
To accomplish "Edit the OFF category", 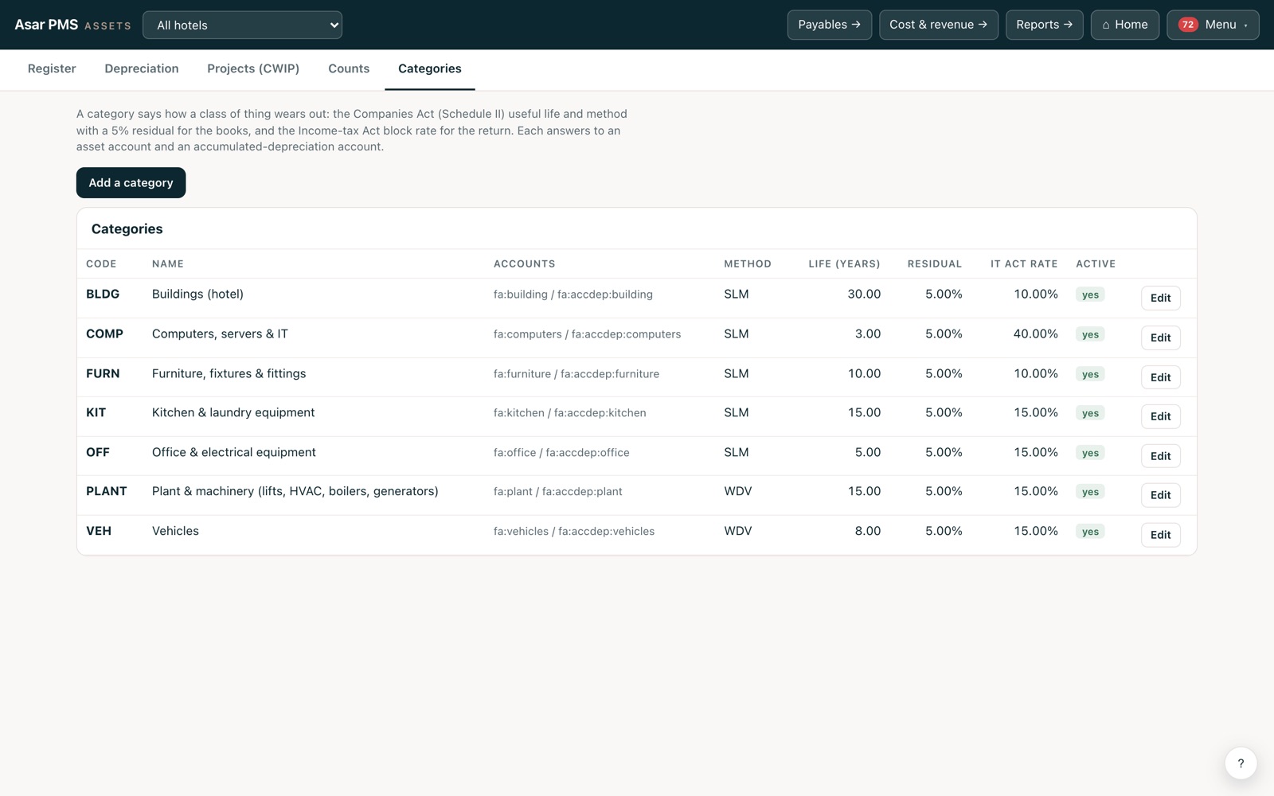I will [1161, 456].
